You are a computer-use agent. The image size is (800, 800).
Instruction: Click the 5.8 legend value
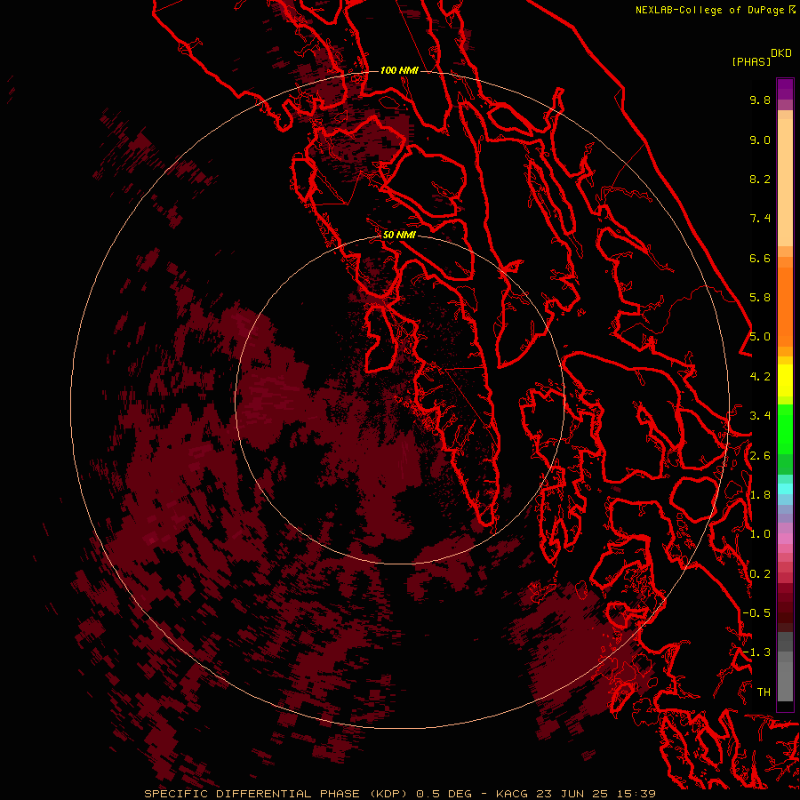click(760, 298)
